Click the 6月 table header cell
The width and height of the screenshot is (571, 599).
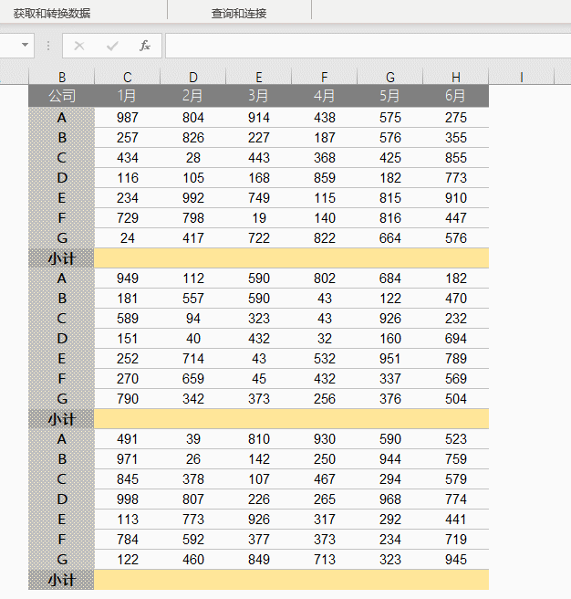tap(456, 96)
